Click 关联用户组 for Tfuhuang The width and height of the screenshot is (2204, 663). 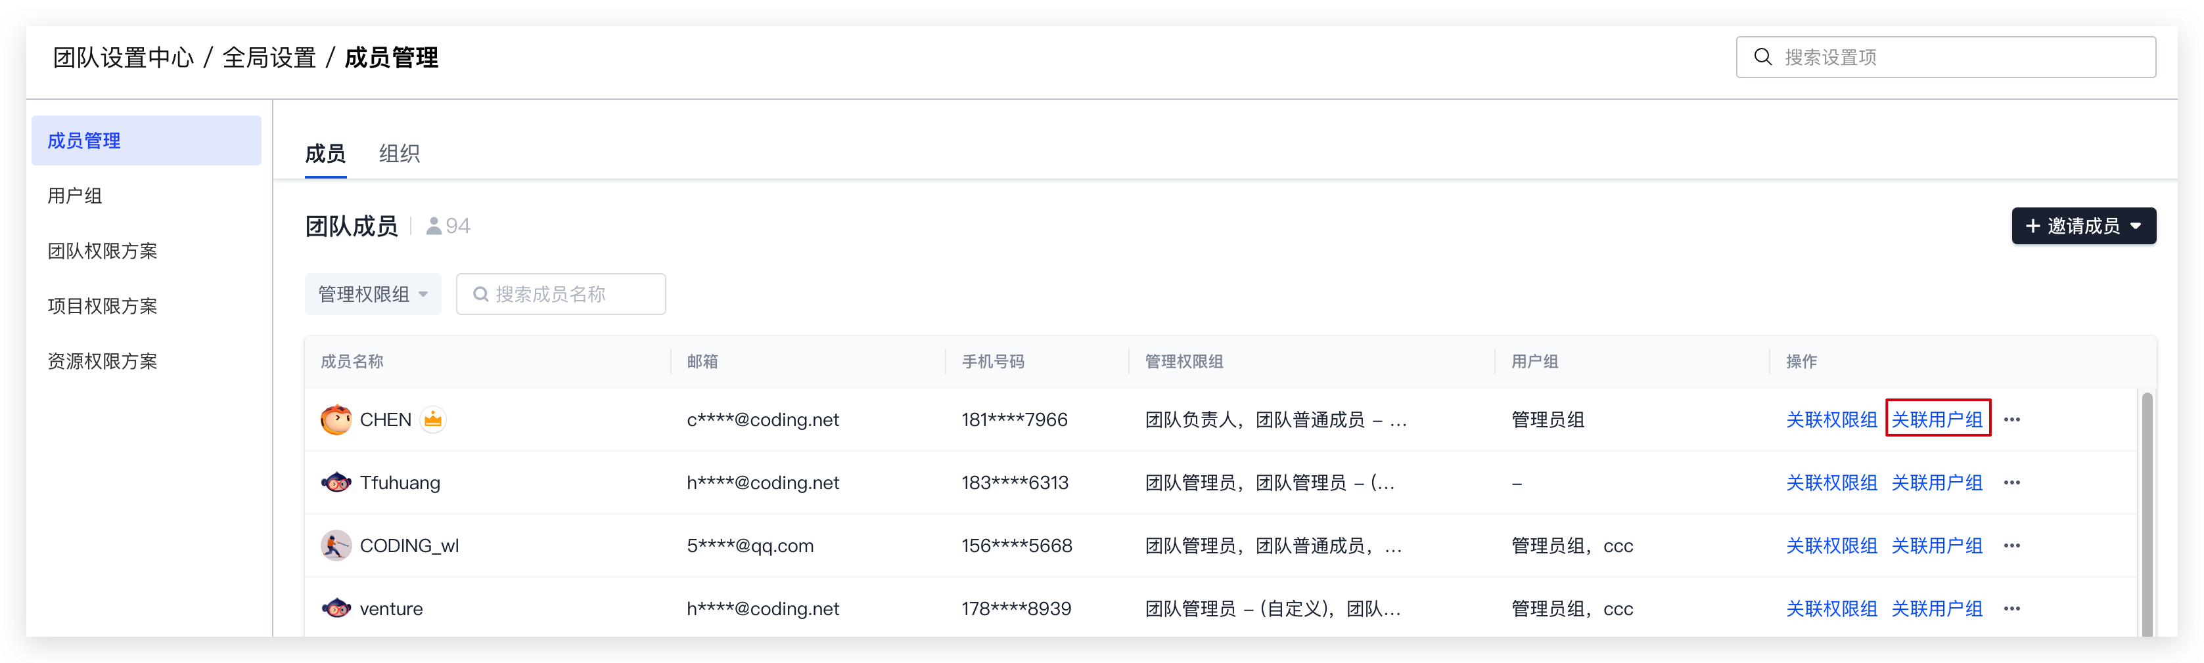pyautogui.click(x=1937, y=482)
